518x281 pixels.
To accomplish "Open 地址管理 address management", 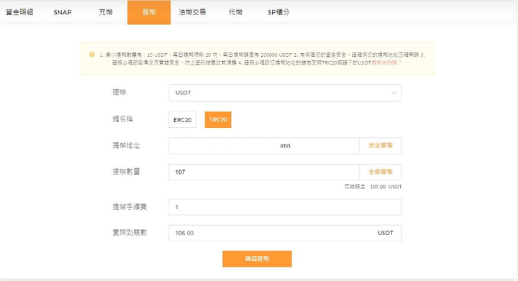I will click(x=381, y=145).
